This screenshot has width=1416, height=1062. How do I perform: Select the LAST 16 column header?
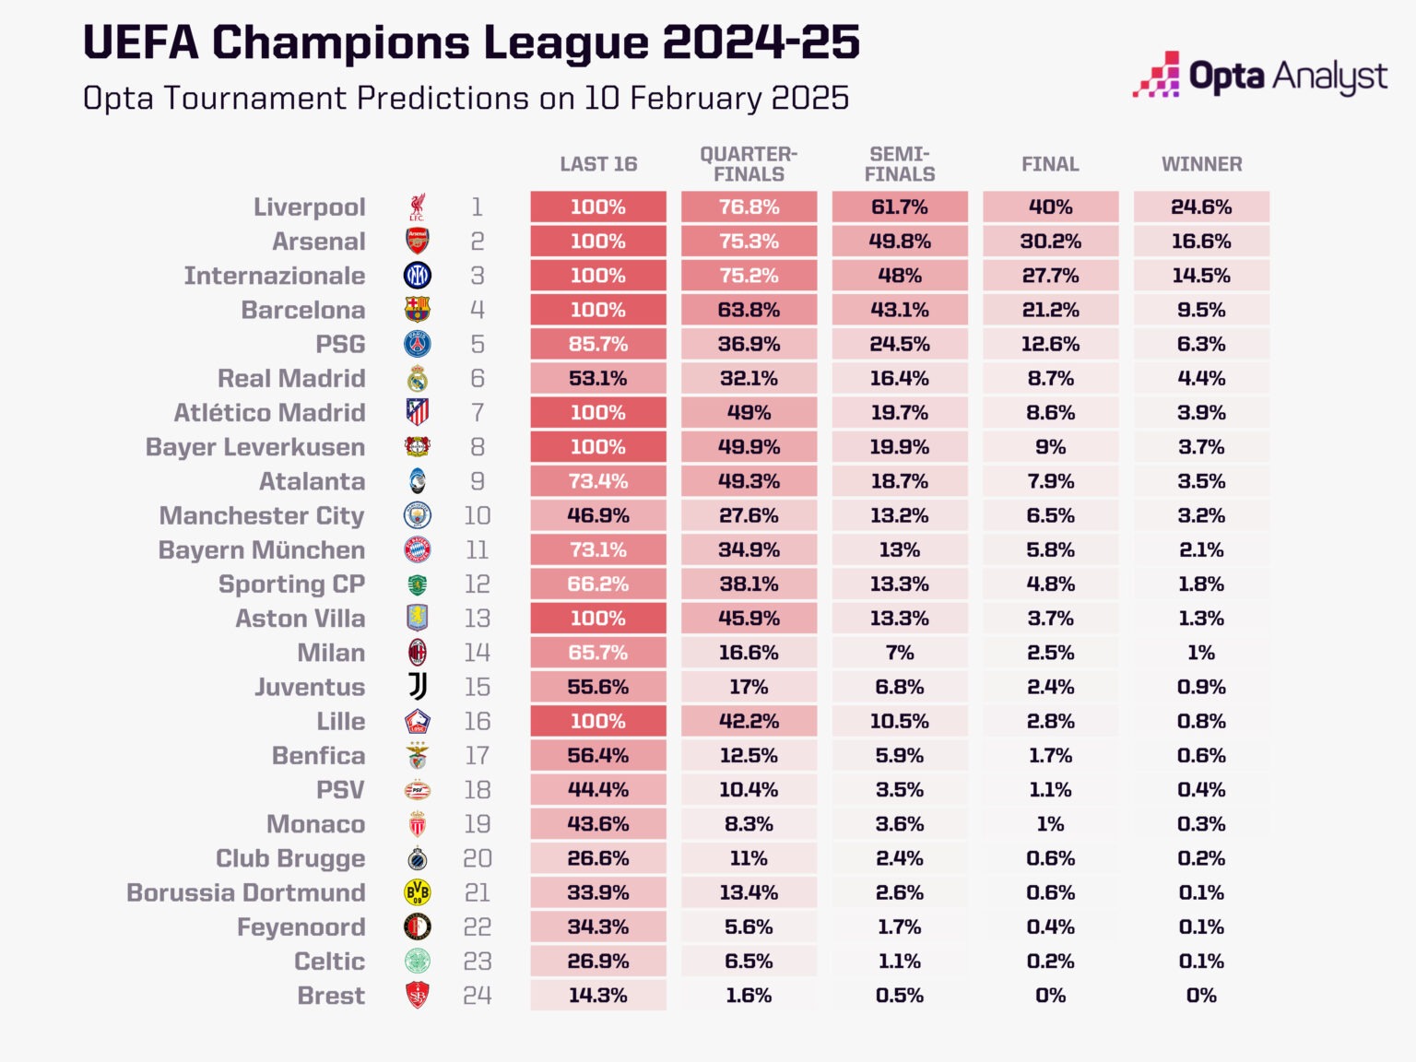(598, 164)
